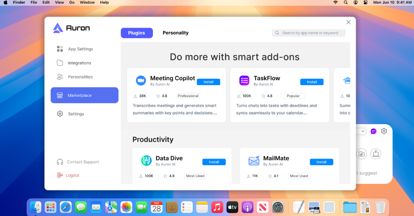The height and width of the screenshot is (216, 414).
Task: Install the MailMate plugin
Action: point(321,162)
